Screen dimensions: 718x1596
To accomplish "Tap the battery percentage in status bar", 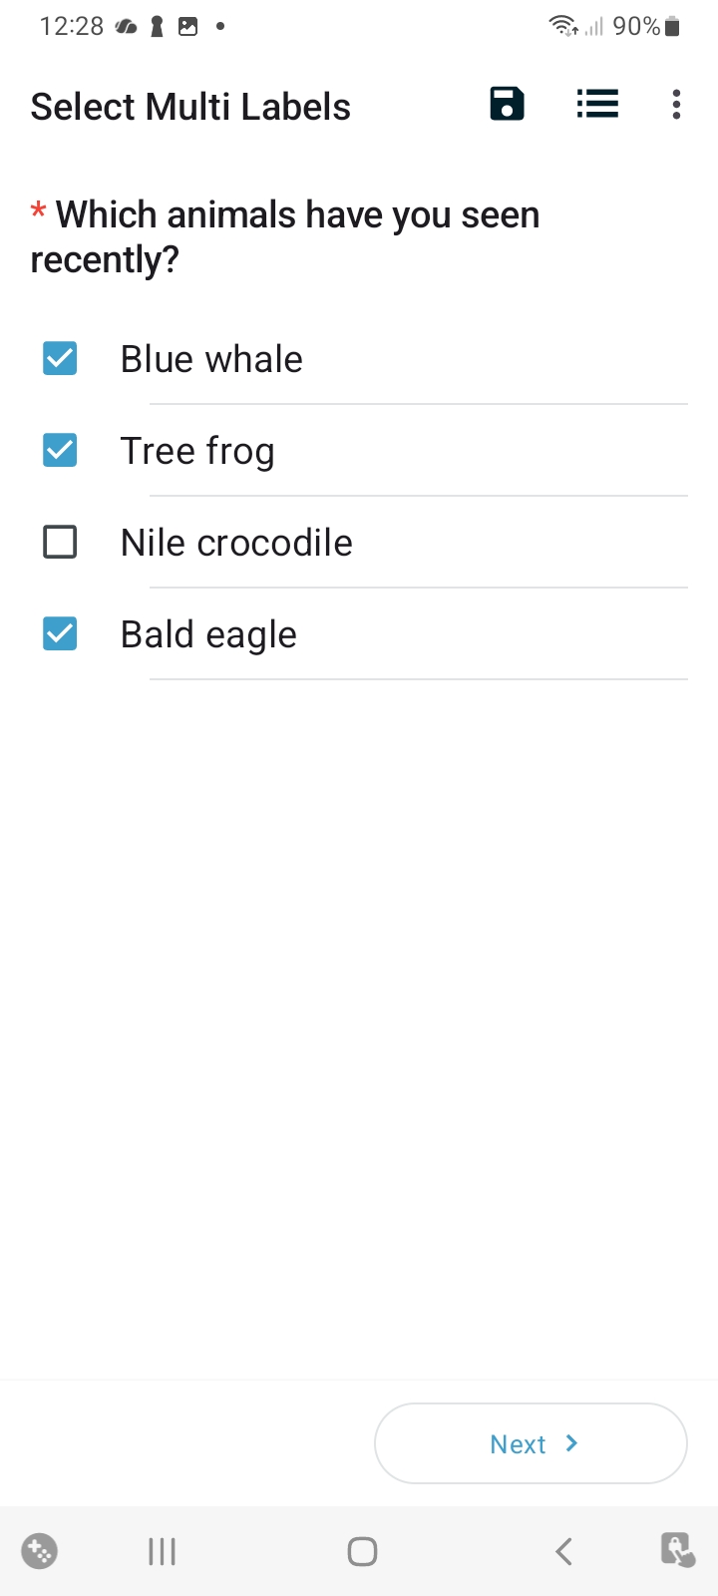I will (x=636, y=27).
